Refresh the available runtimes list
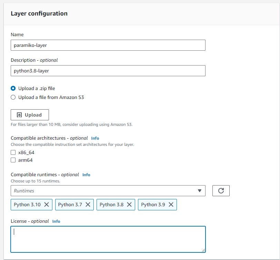The height and width of the screenshot is (260, 280). coord(221,190)
